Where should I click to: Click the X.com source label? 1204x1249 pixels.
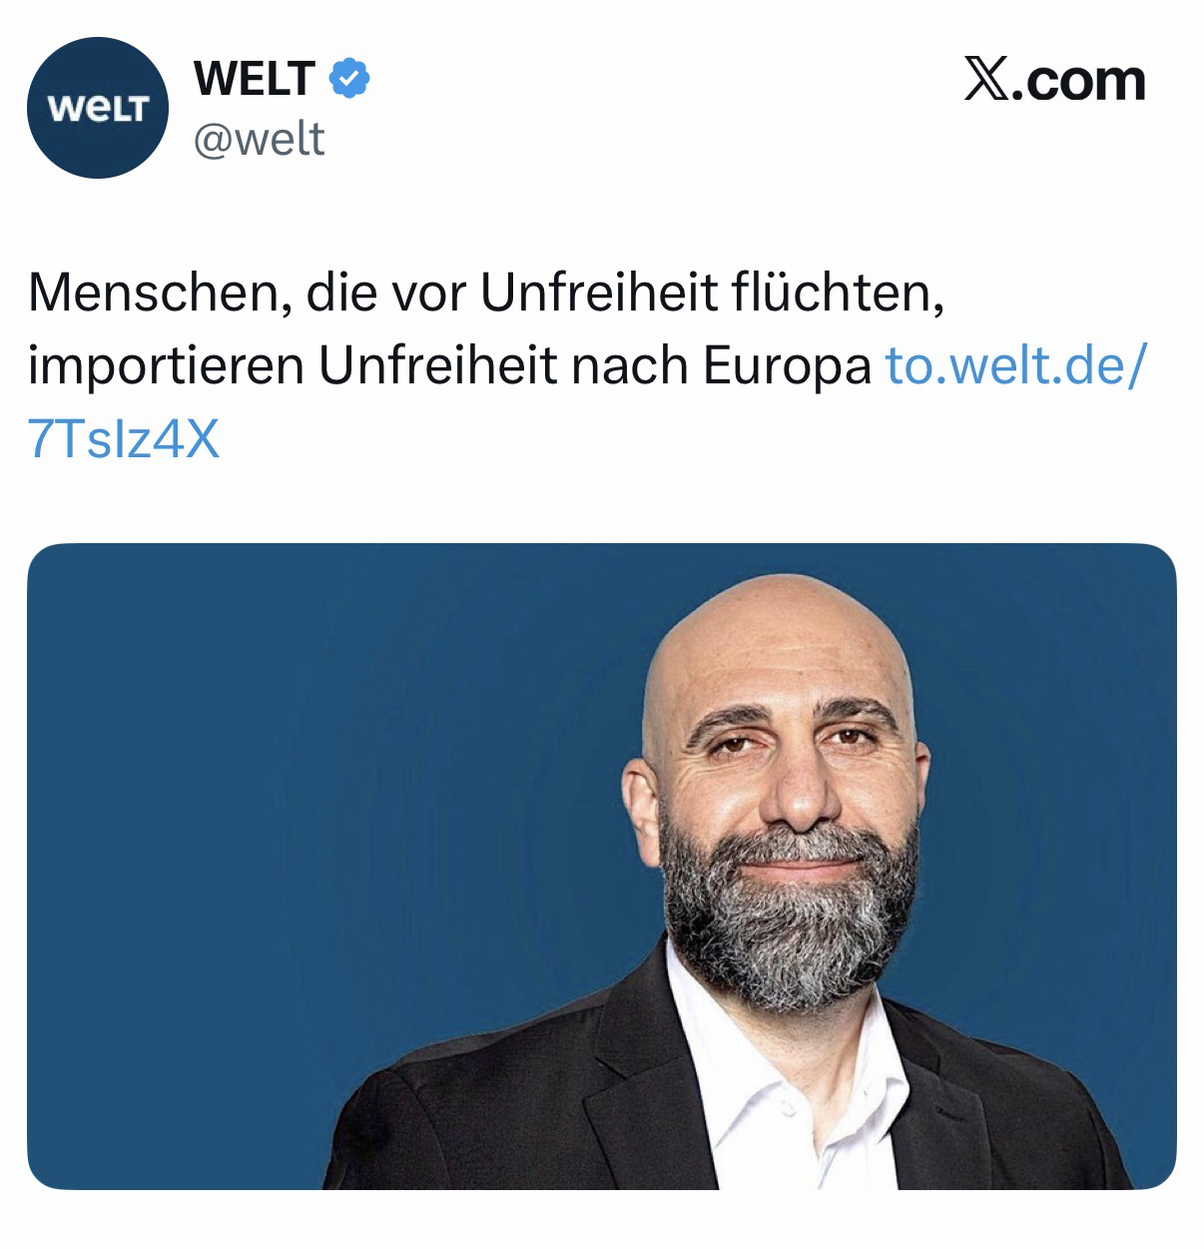pos(1055,81)
